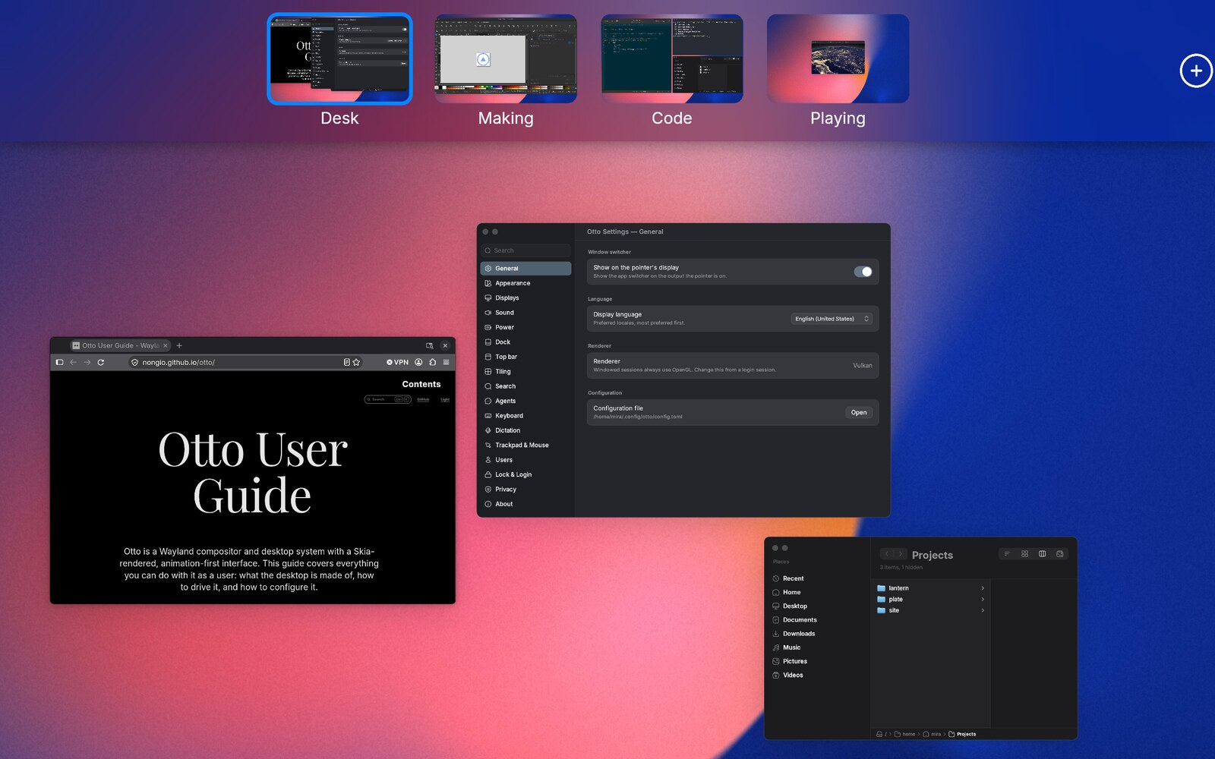
Task: Open a new browser tab with plus
Action: point(179,345)
